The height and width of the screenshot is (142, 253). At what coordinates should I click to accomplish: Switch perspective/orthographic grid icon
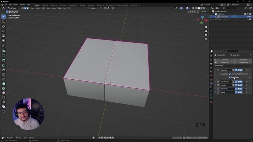[x=206, y=39]
